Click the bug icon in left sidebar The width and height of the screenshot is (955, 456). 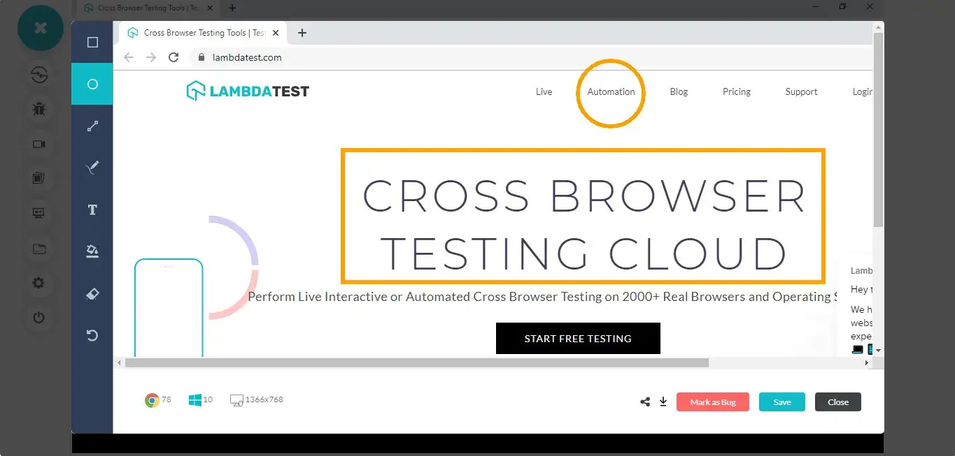(x=39, y=109)
